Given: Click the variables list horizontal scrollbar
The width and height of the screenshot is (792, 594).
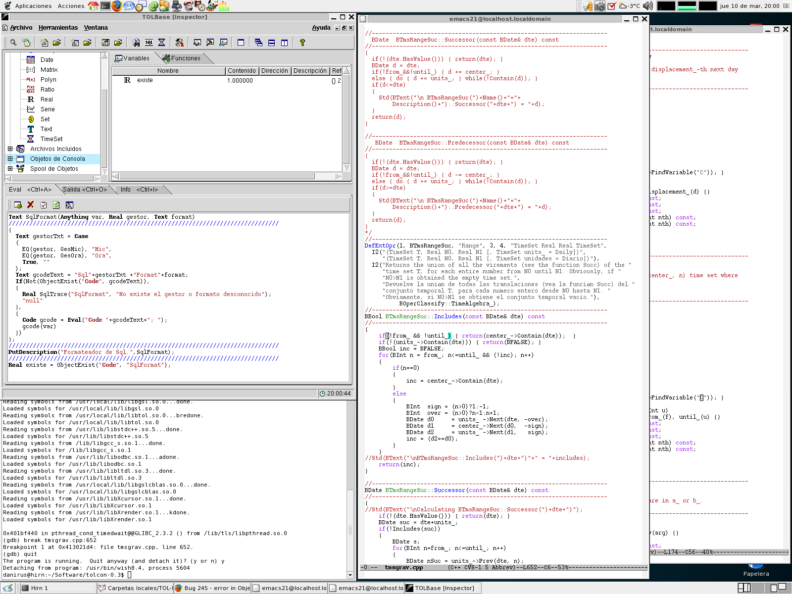Looking at the screenshot, I should pyautogui.click(x=218, y=176).
